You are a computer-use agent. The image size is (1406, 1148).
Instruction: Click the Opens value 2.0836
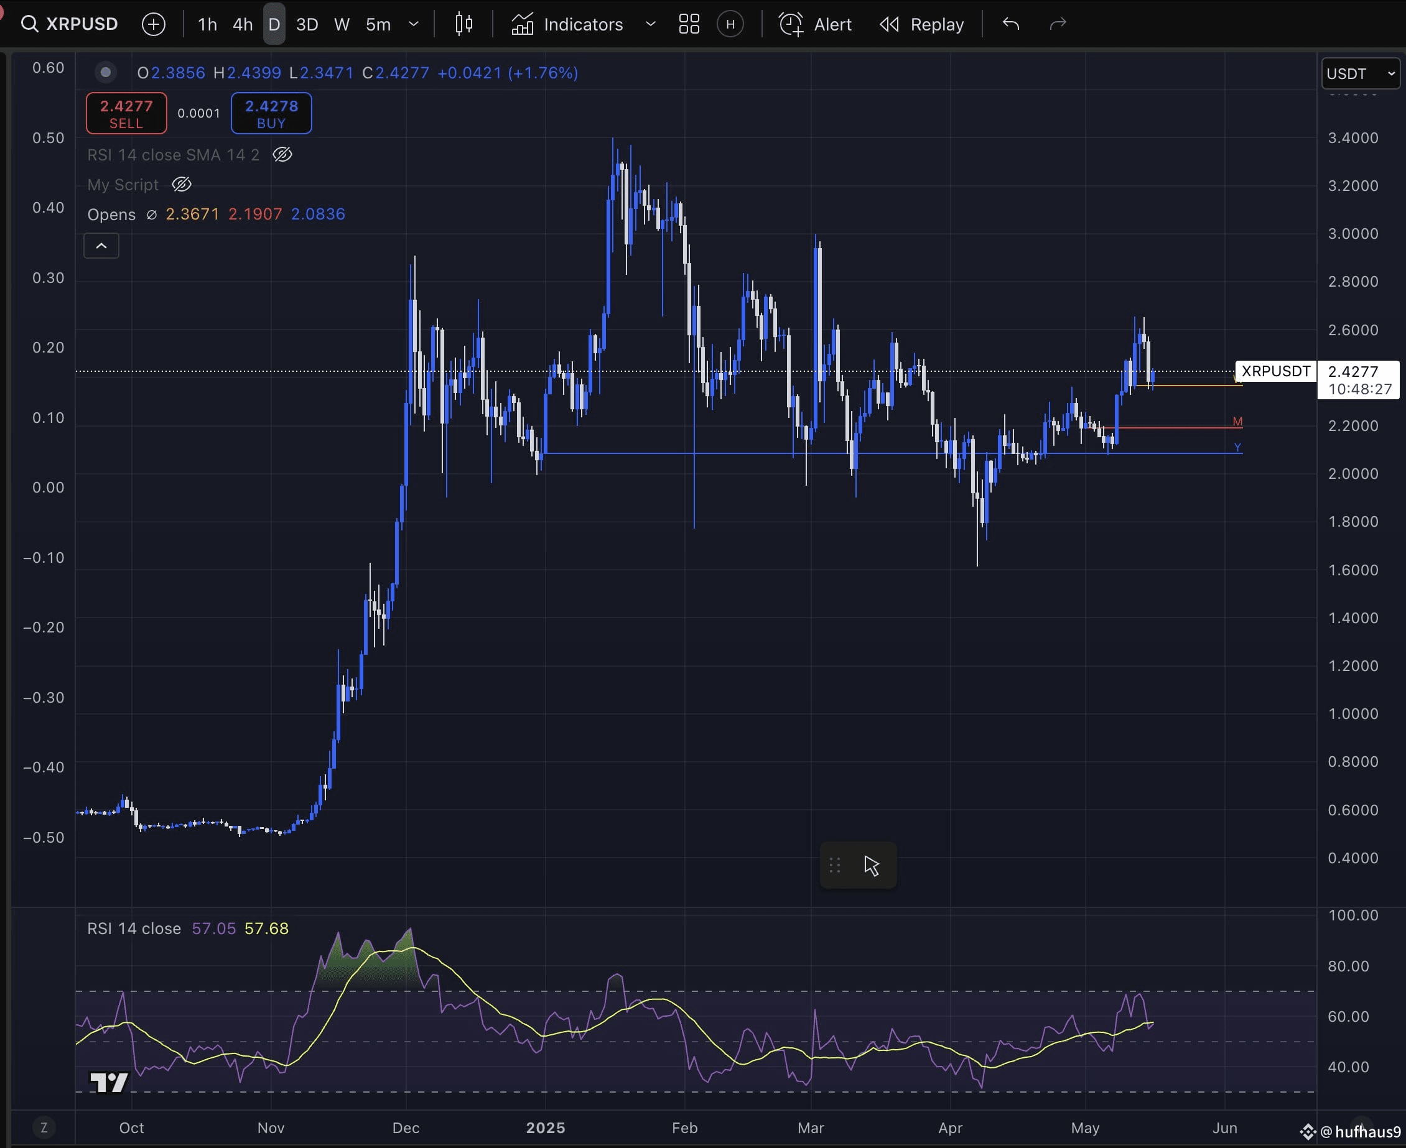[317, 215]
